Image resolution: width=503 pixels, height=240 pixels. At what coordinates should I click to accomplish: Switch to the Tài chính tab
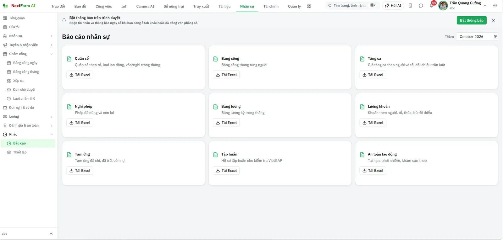tap(271, 6)
